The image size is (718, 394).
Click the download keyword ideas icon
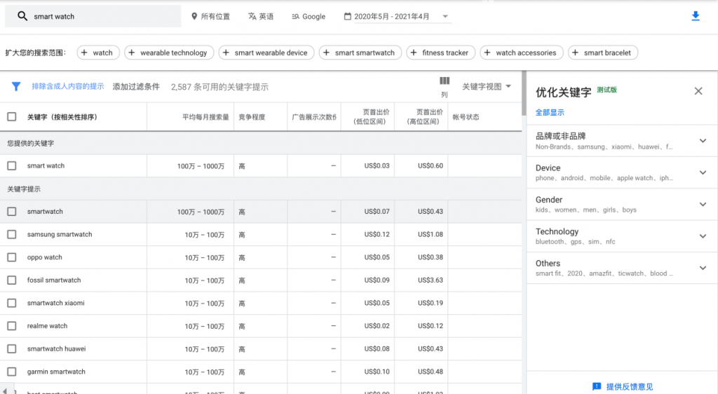[695, 16]
